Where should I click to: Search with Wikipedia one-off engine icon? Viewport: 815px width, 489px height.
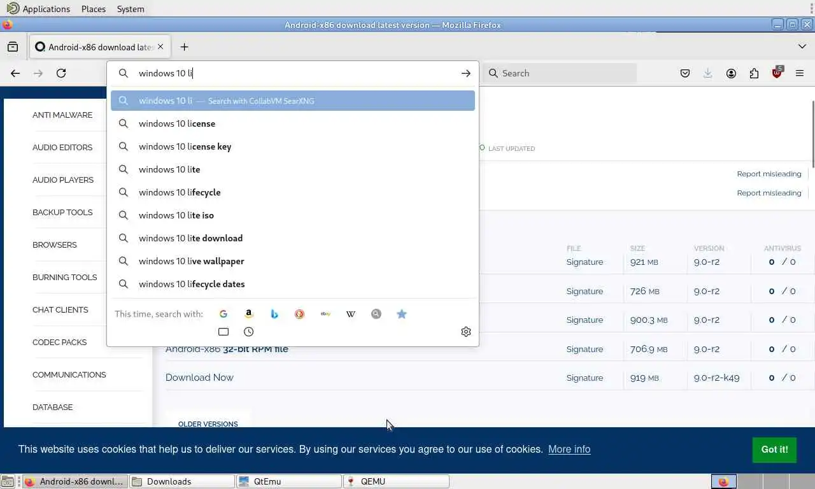coord(351,314)
